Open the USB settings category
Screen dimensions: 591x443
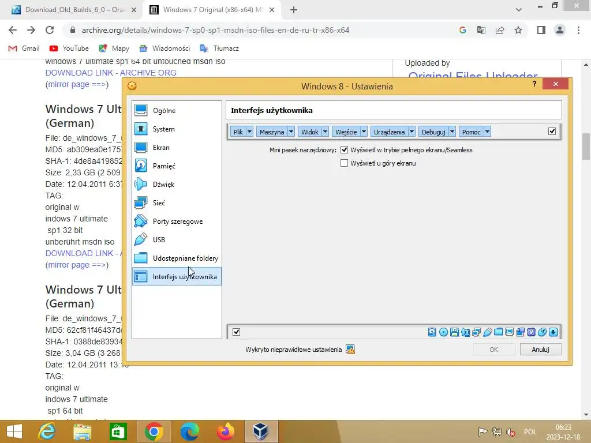[x=177, y=239]
